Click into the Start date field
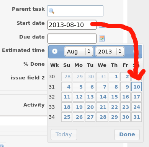The width and height of the screenshot is (149, 147). [x=72, y=25]
